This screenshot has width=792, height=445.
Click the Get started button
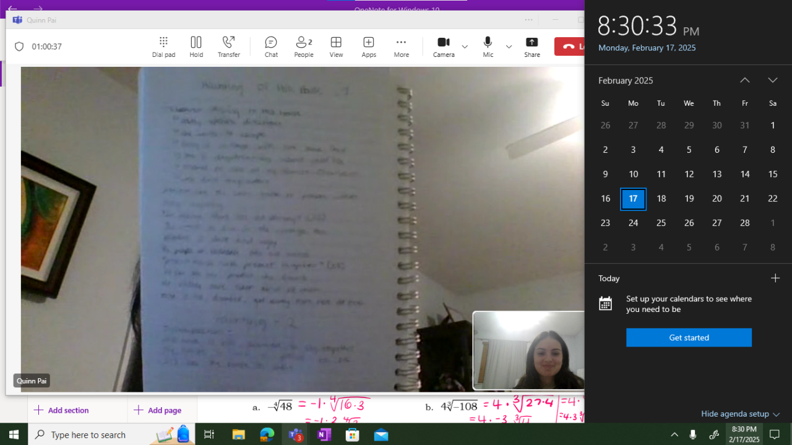click(x=689, y=337)
